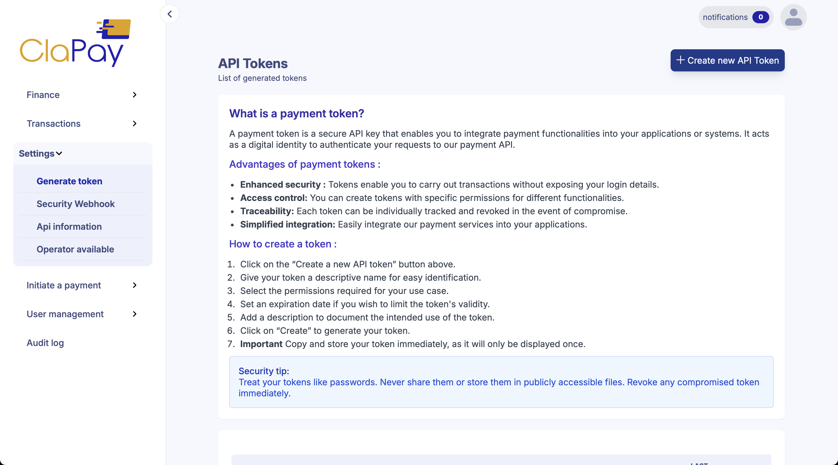Expand the User management chevron

click(134, 314)
